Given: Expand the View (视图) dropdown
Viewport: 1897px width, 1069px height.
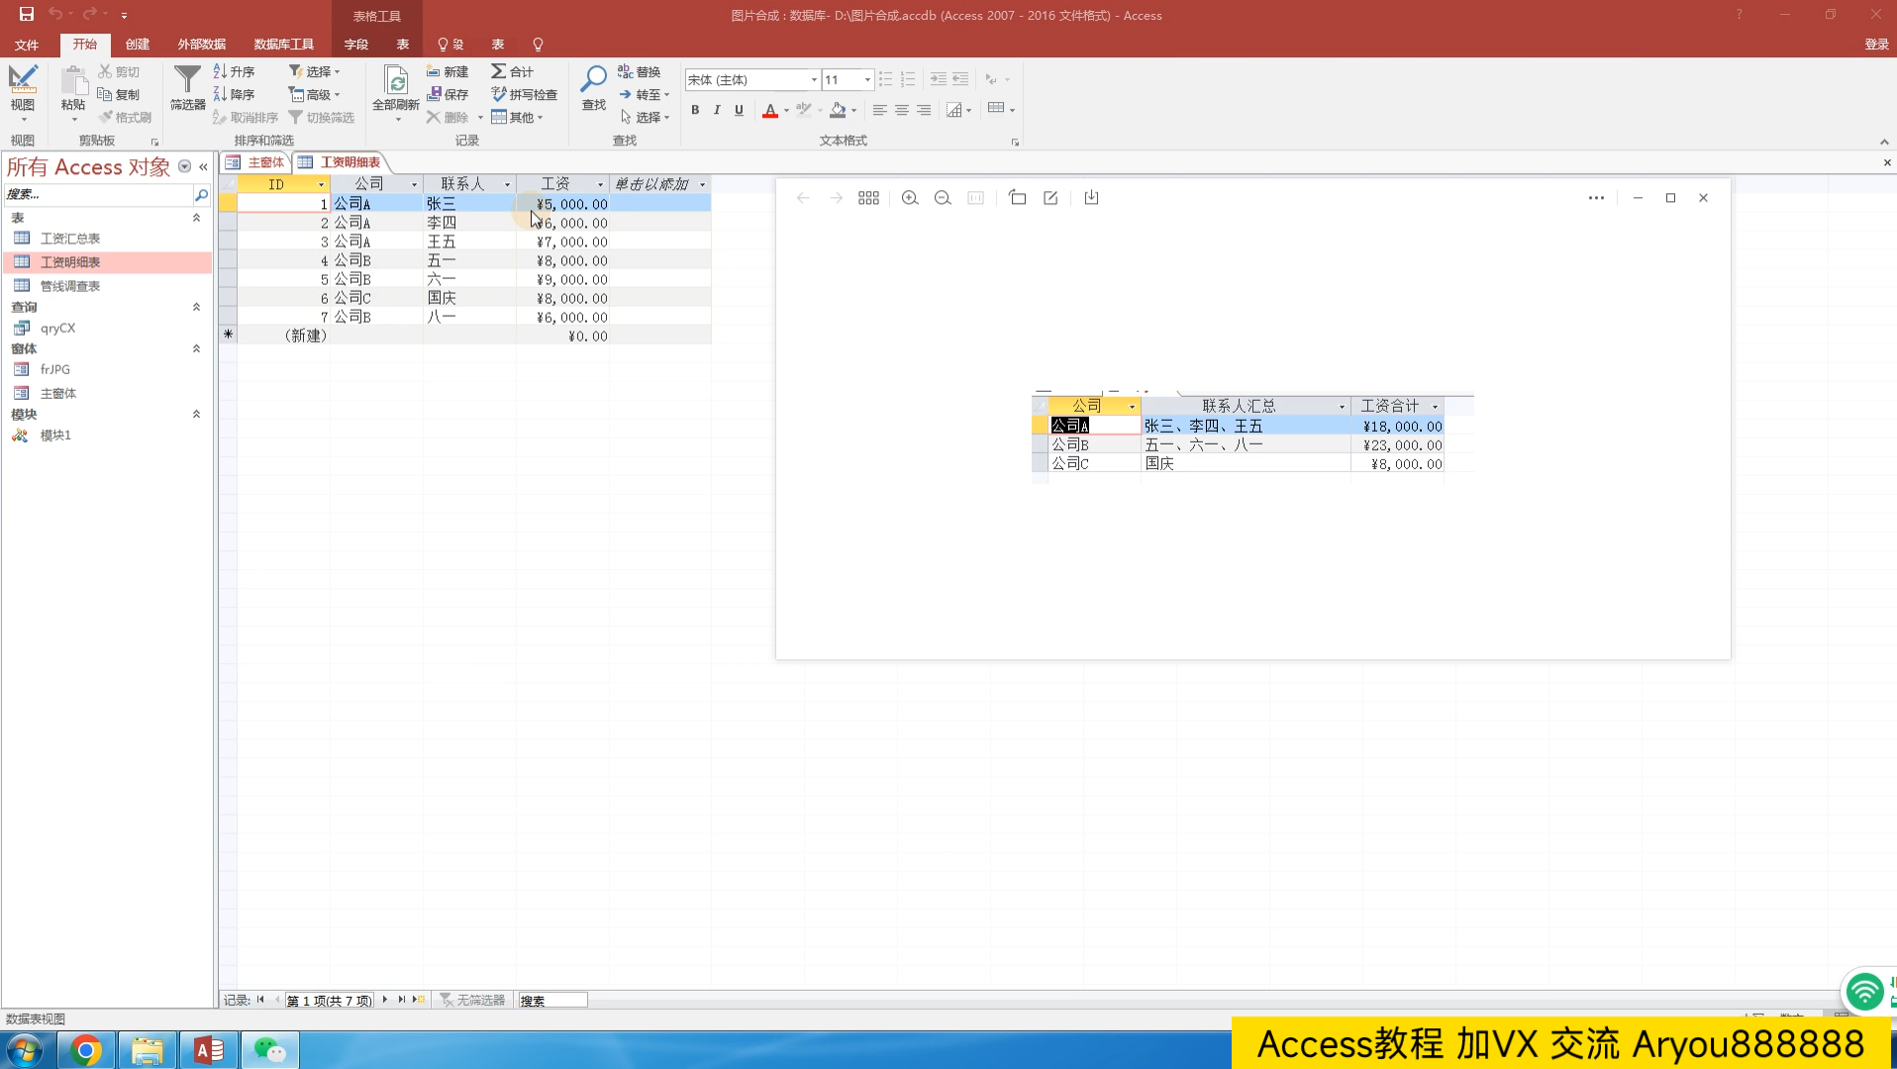Looking at the screenshot, I should 23,119.
